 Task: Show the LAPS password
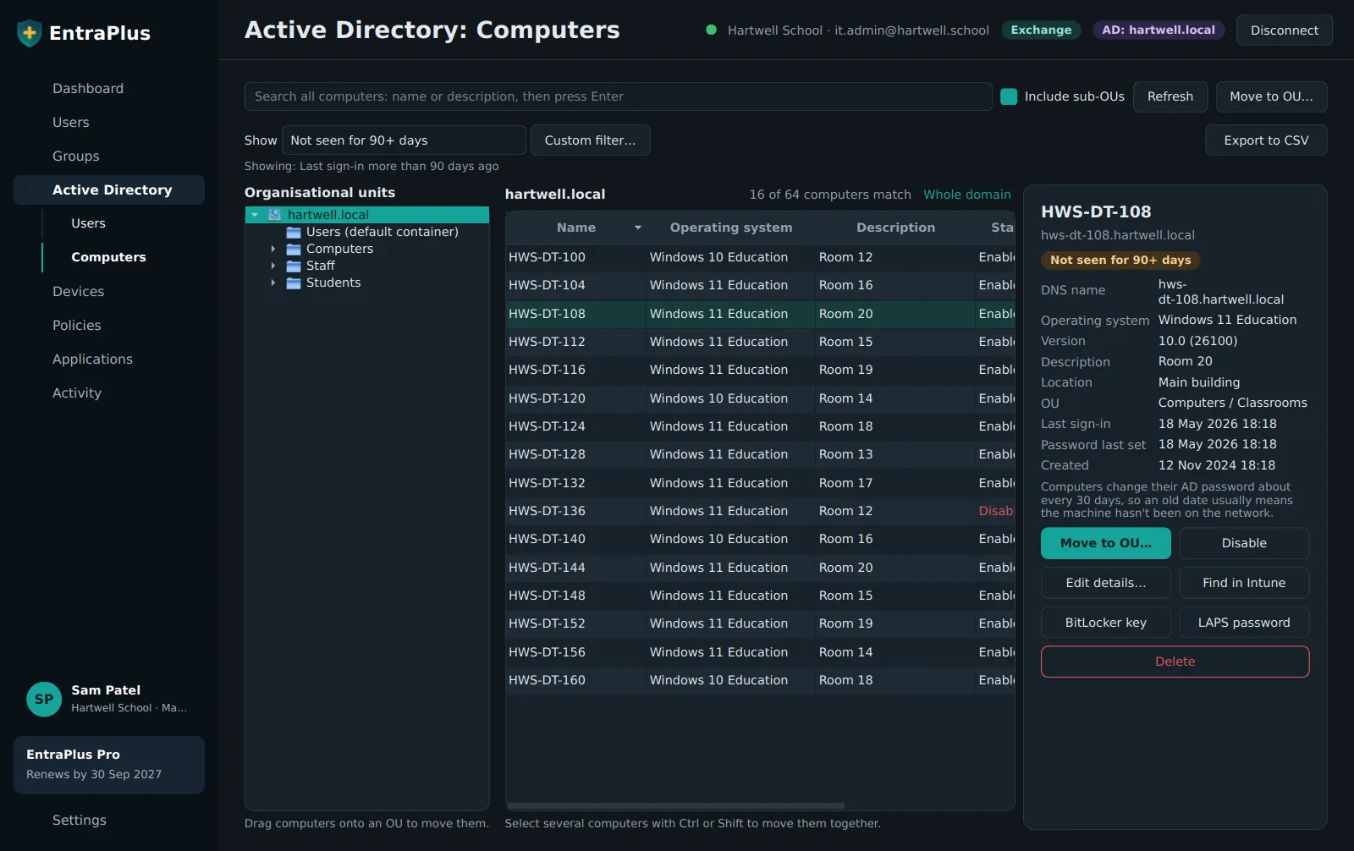[1244, 623]
